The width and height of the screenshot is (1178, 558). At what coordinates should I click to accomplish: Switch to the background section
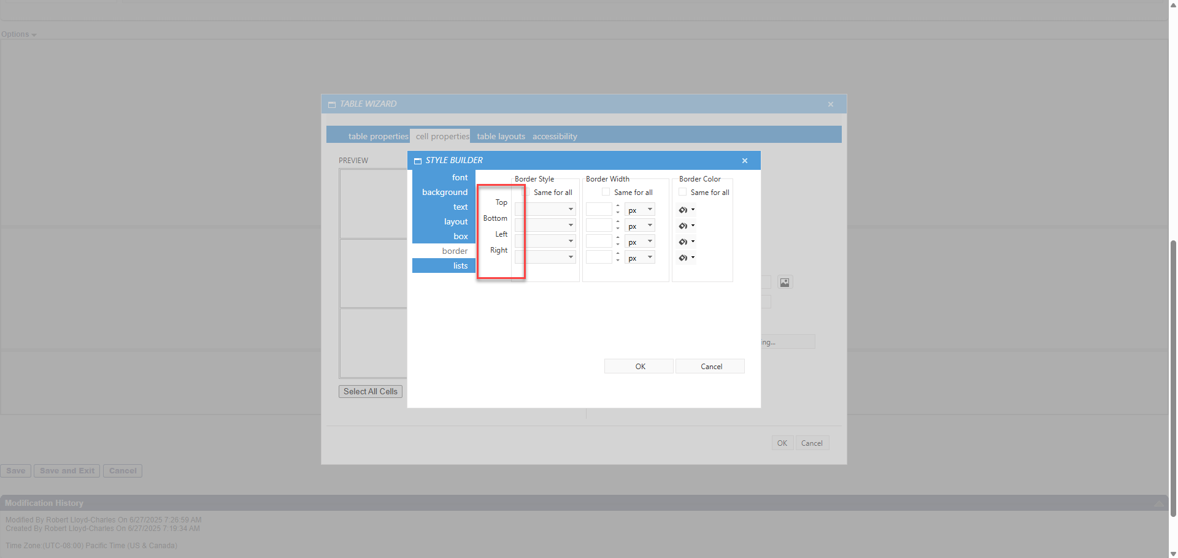pos(444,192)
